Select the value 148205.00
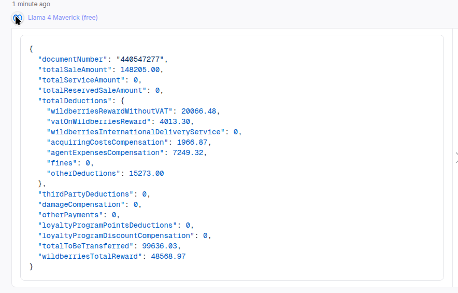Viewport: 458px width, 293px height. coord(140,69)
